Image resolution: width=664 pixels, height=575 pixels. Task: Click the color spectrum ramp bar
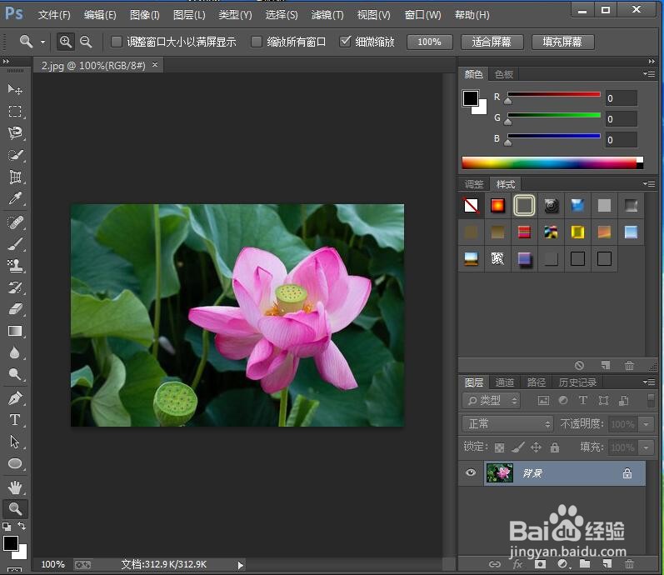pos(552,162)
